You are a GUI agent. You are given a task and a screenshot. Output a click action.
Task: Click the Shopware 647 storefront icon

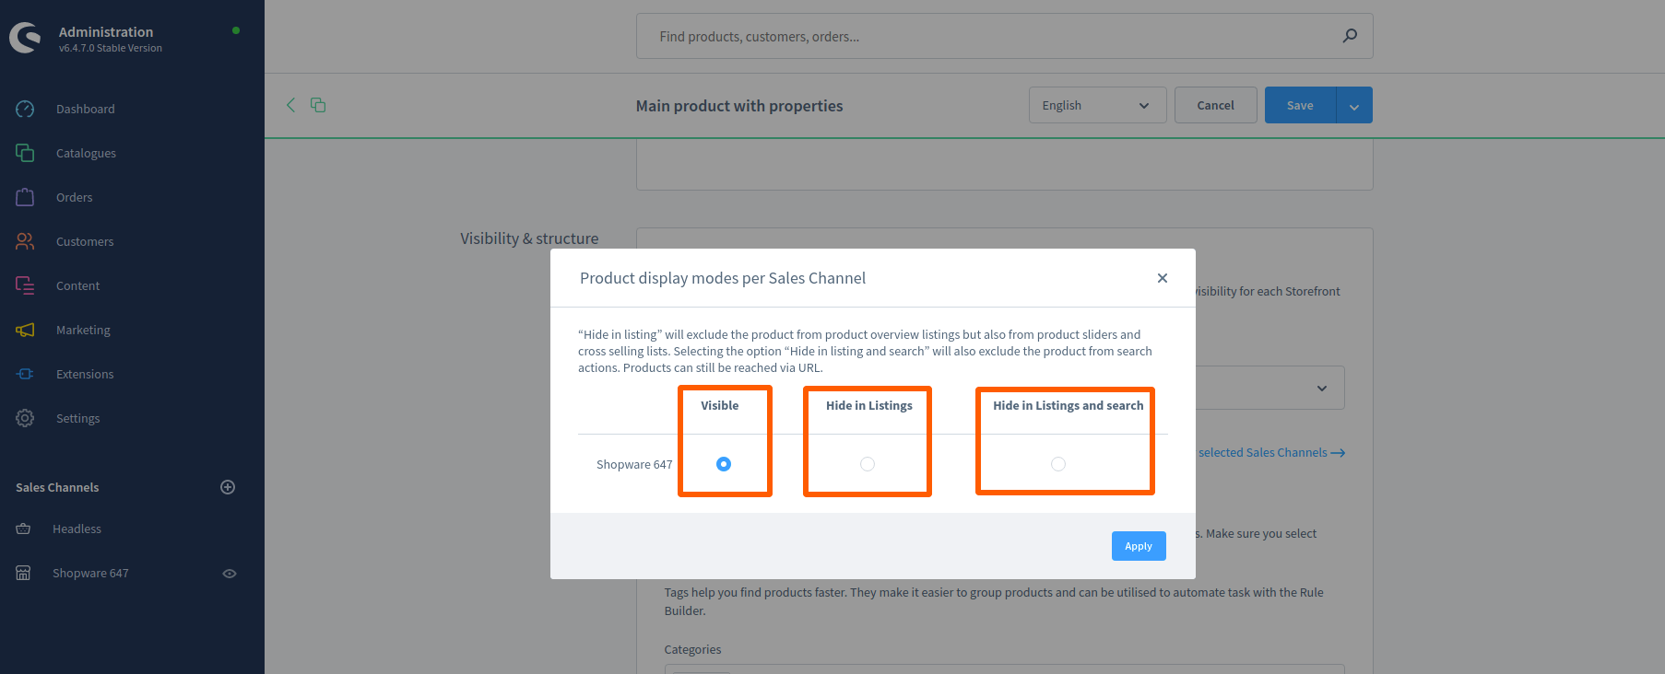coord(23,573)
